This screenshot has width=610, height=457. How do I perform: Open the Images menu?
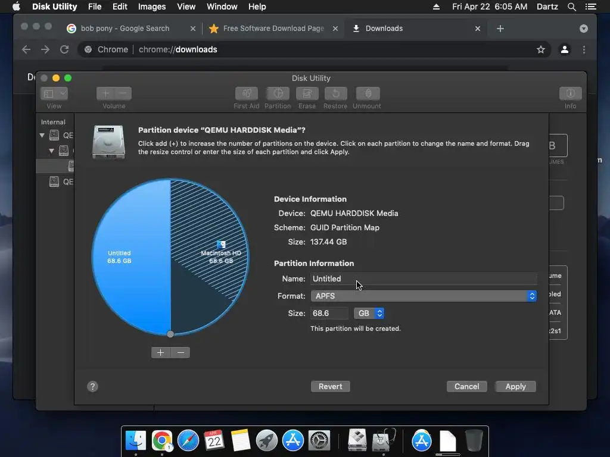point(152,7)
